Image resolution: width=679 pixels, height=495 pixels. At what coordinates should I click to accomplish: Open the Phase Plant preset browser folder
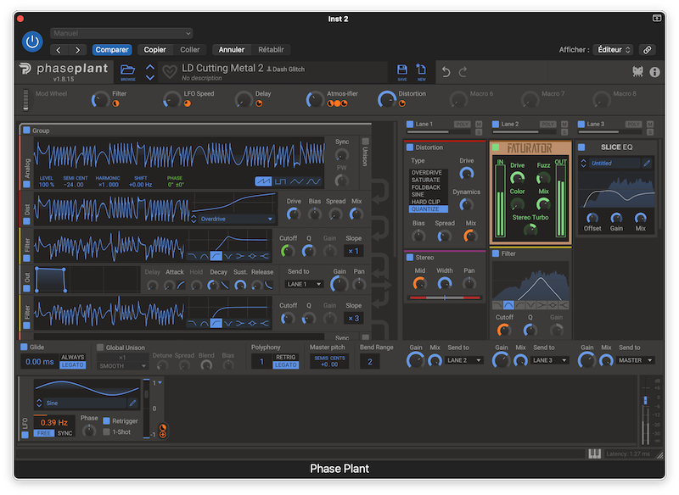128,70
